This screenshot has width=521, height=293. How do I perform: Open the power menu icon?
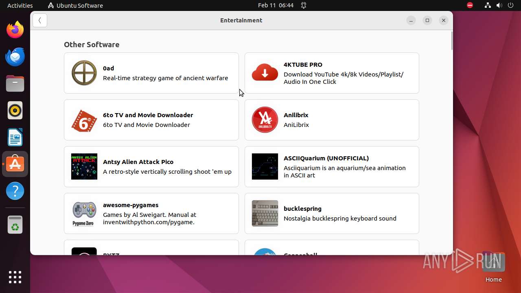511,5
